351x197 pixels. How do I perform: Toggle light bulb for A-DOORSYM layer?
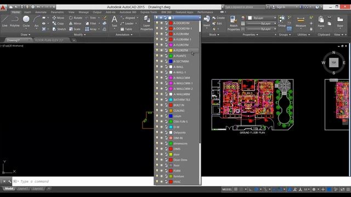click(x=157, y=23)
